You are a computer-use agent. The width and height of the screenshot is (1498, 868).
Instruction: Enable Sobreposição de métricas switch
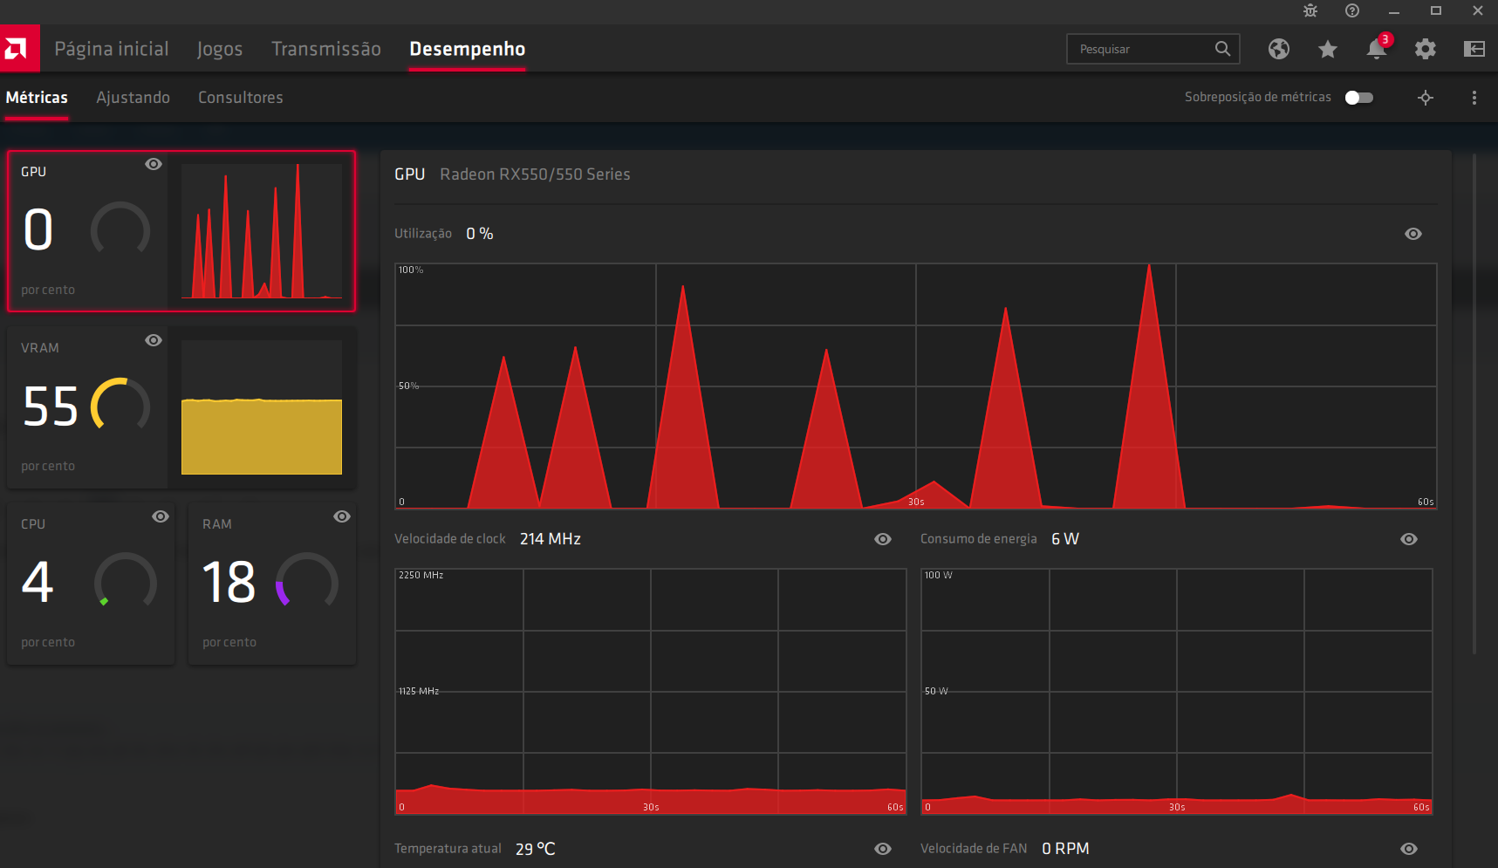1359,98
